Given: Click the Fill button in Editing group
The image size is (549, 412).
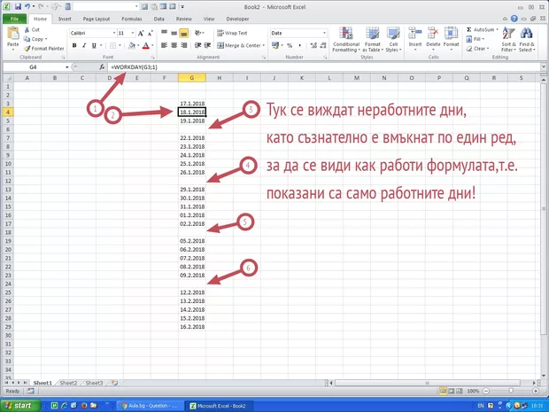Looking at the screenshot, I should click(x=475, y=39).
